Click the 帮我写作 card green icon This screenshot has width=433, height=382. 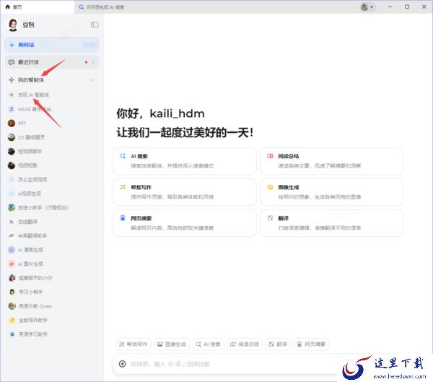pyautogui.click(x=123, y=187)
